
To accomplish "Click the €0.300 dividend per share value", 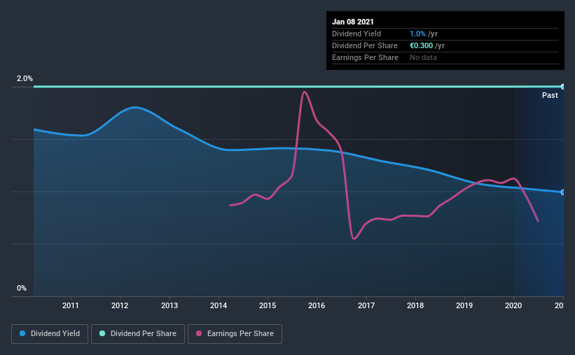I will 422,45.
